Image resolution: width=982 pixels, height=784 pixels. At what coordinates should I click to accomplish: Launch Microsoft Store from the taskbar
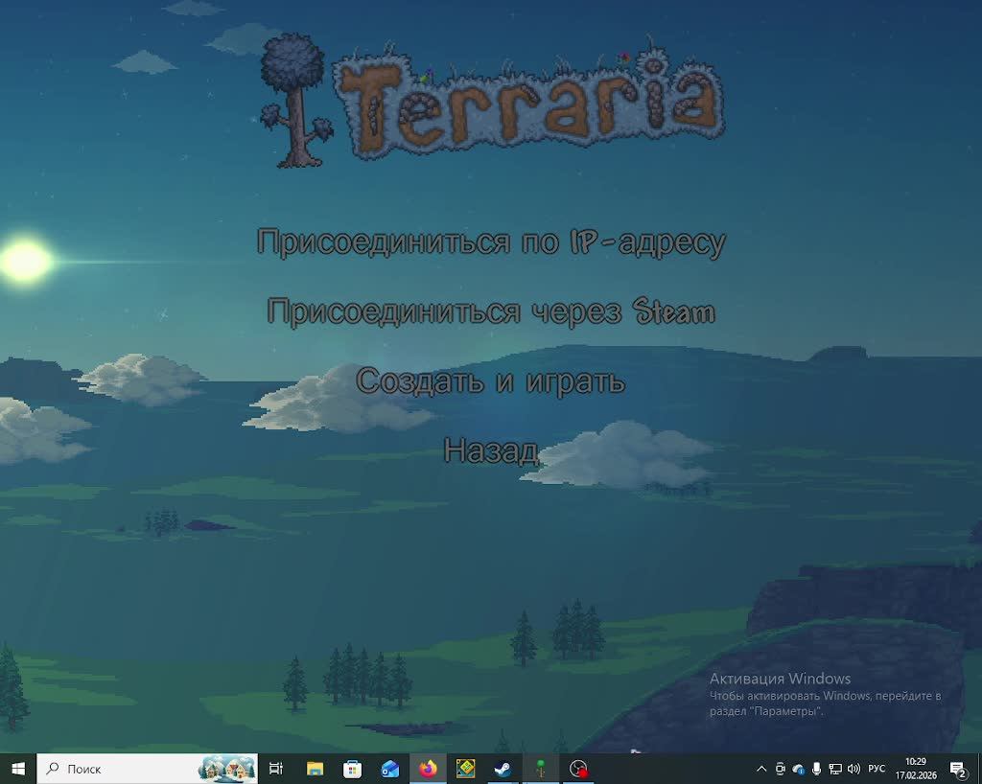(352, 769)
